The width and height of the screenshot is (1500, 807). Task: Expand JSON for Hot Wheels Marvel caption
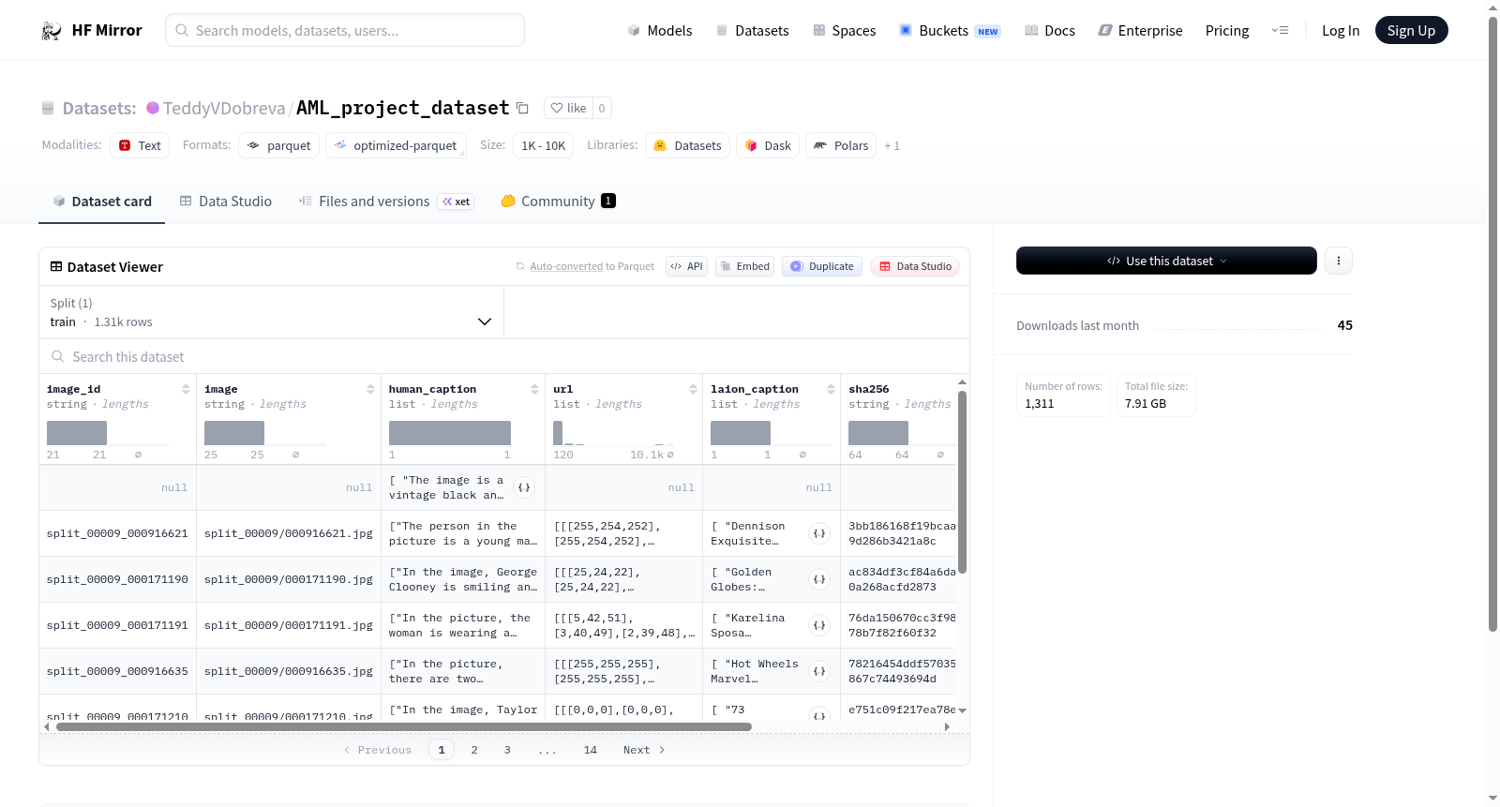[819, 671]
